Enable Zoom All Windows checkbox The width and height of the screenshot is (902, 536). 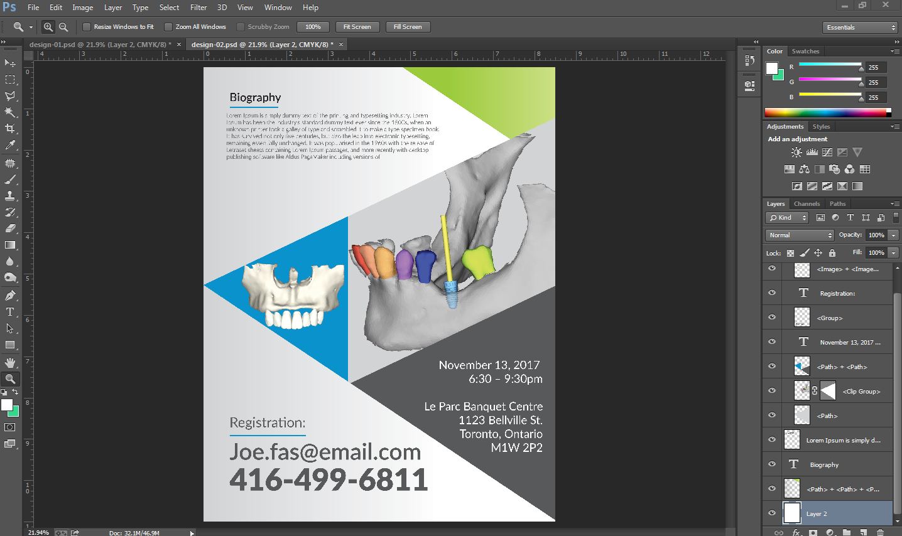pyautogui.click(x=168, y=27)
